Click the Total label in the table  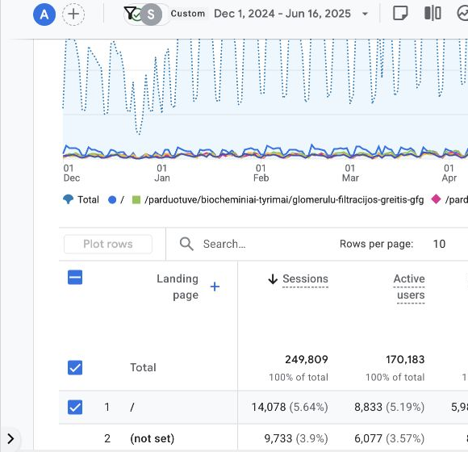tap(143, 367)
